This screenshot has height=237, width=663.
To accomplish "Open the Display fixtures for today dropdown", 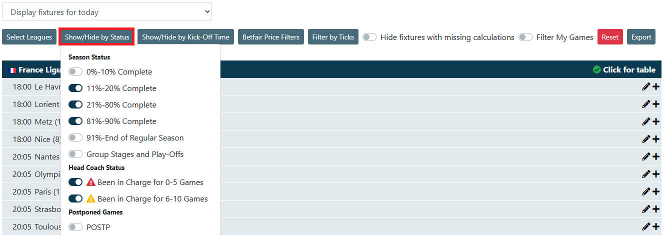I will point(107,12).
